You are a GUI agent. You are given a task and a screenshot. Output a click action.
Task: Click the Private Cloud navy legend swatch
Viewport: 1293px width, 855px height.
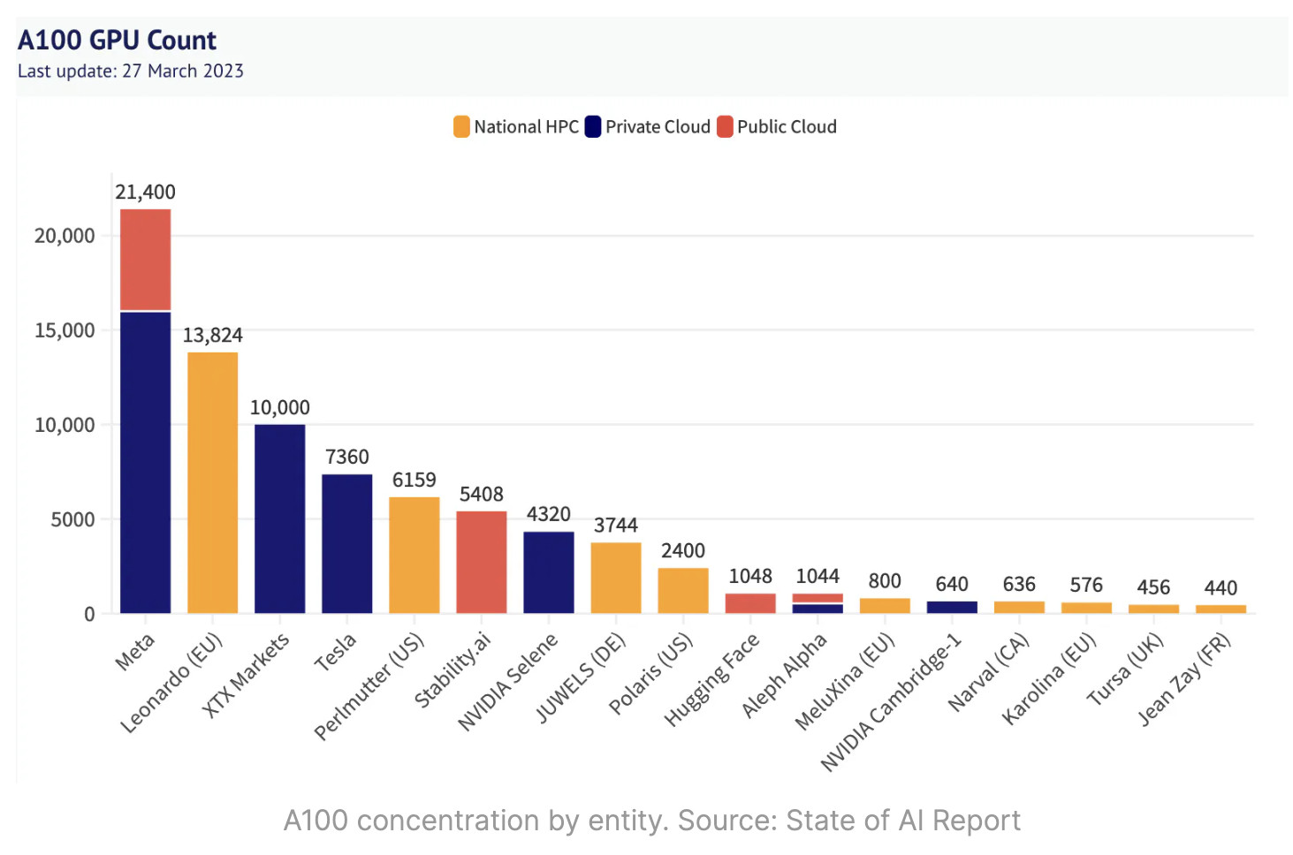pos(592,127)
